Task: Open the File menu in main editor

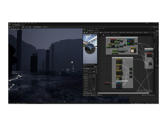Action: point(13,23)
